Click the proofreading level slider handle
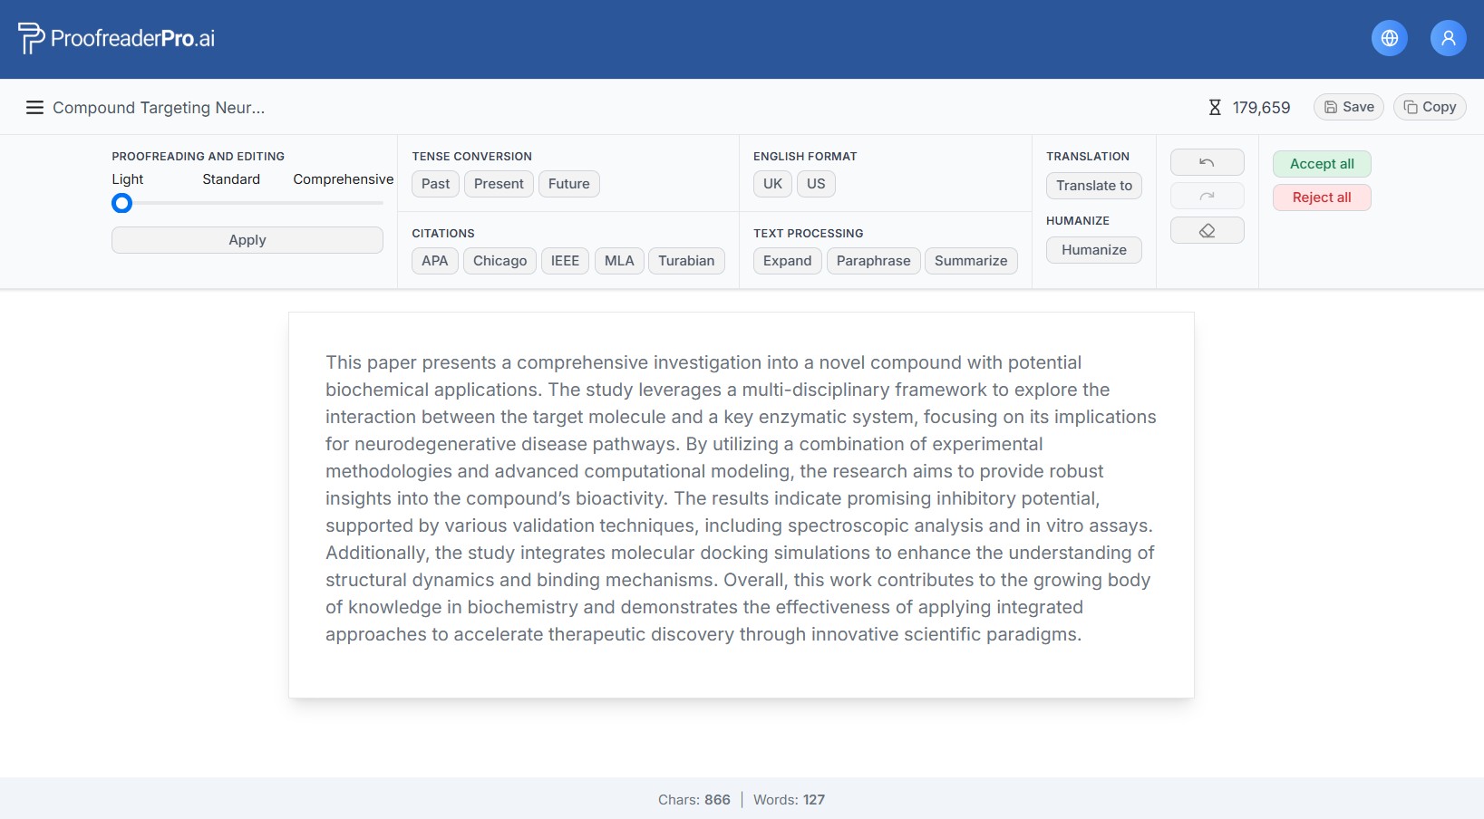The width and height of the screenshot is (1484, 819). tap(121, 203)
